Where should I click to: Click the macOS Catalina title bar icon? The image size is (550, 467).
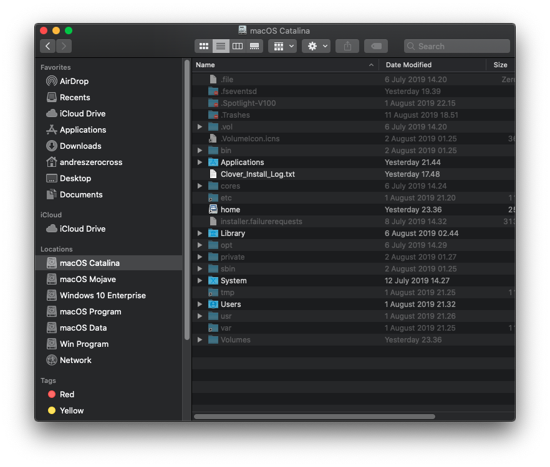click(x=243, y=31)
